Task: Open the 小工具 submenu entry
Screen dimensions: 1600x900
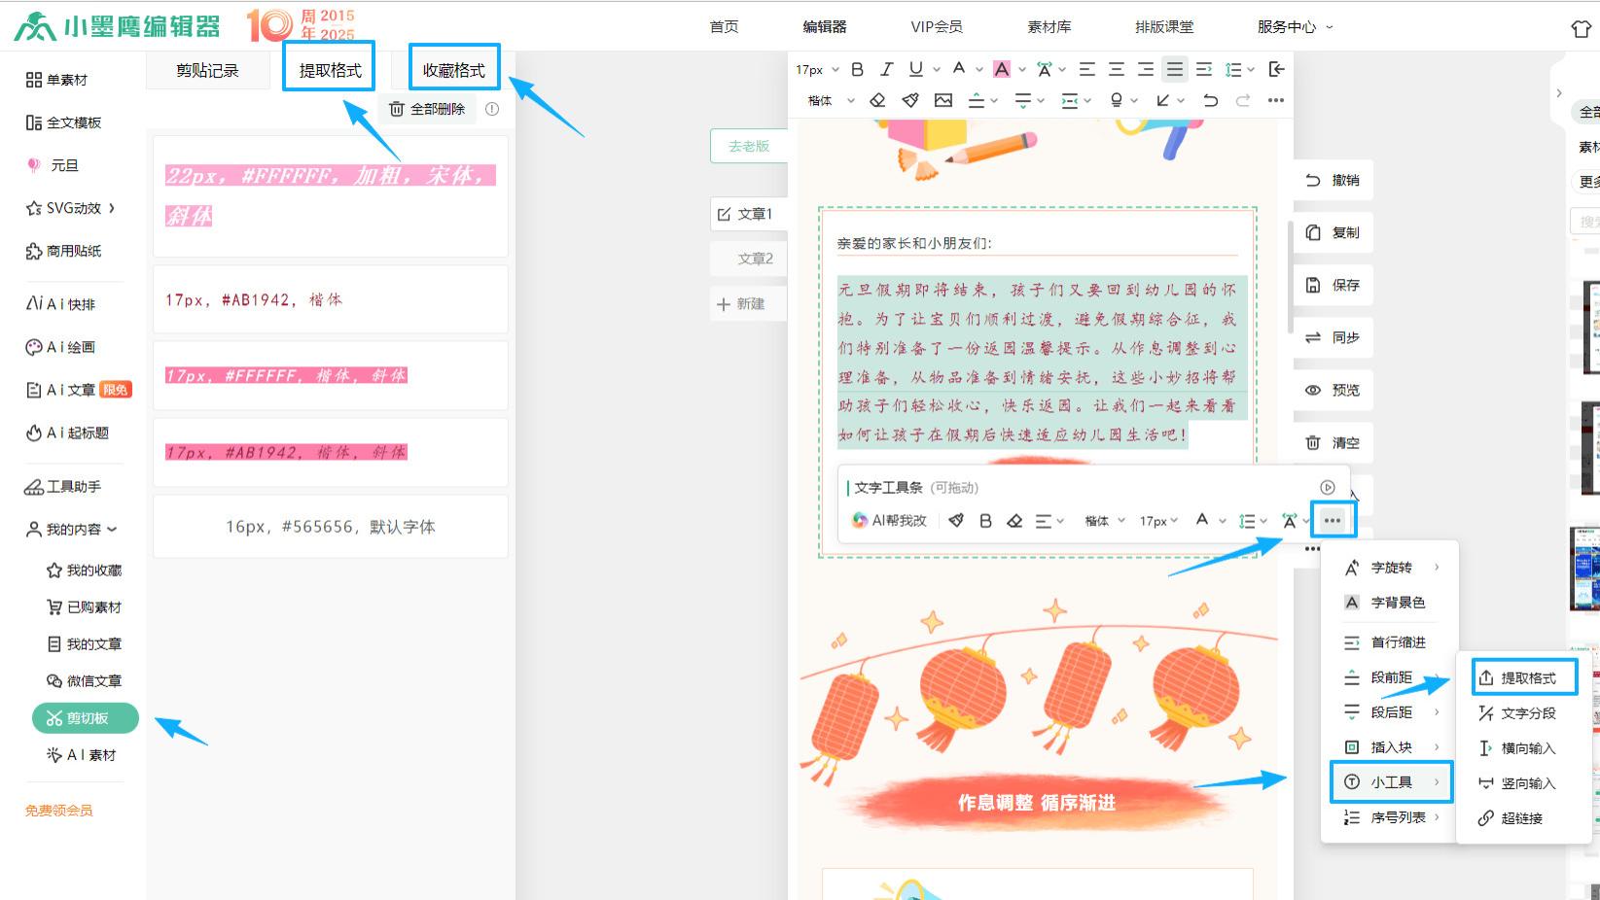Action: pos(1391,781)
